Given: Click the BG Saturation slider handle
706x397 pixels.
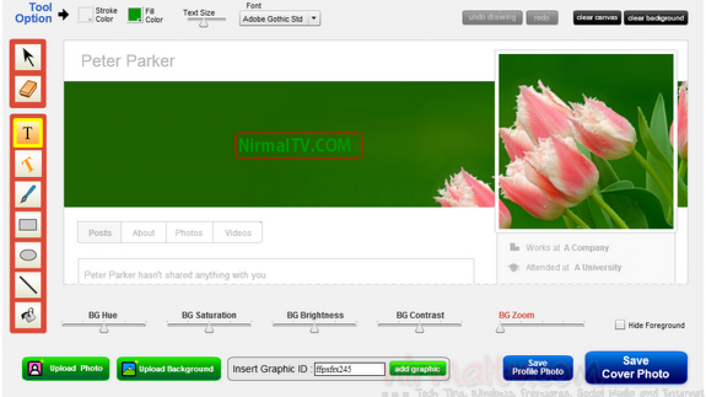Looking at the screenshot, I should [209, 328].
